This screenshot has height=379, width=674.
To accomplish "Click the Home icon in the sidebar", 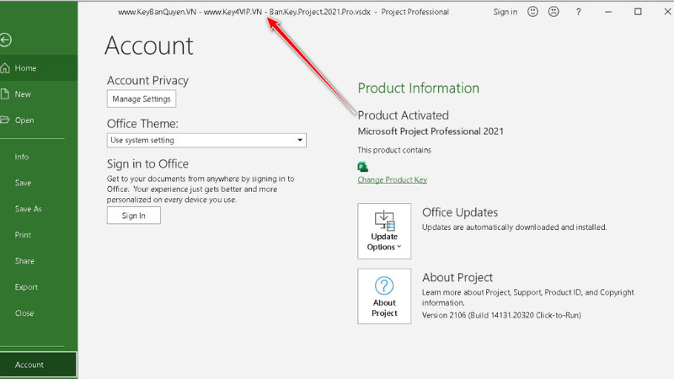I will (5, 68).
